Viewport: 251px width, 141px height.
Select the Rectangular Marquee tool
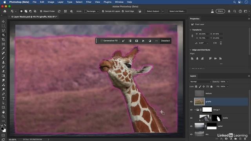[x=3, y=26]
